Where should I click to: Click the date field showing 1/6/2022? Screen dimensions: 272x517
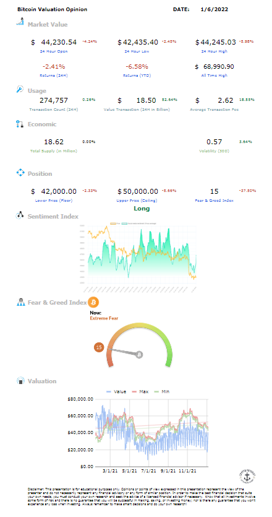coord(214,9)
